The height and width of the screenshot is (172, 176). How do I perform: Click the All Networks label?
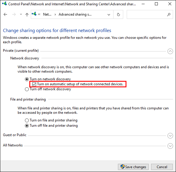click(13, 145)
